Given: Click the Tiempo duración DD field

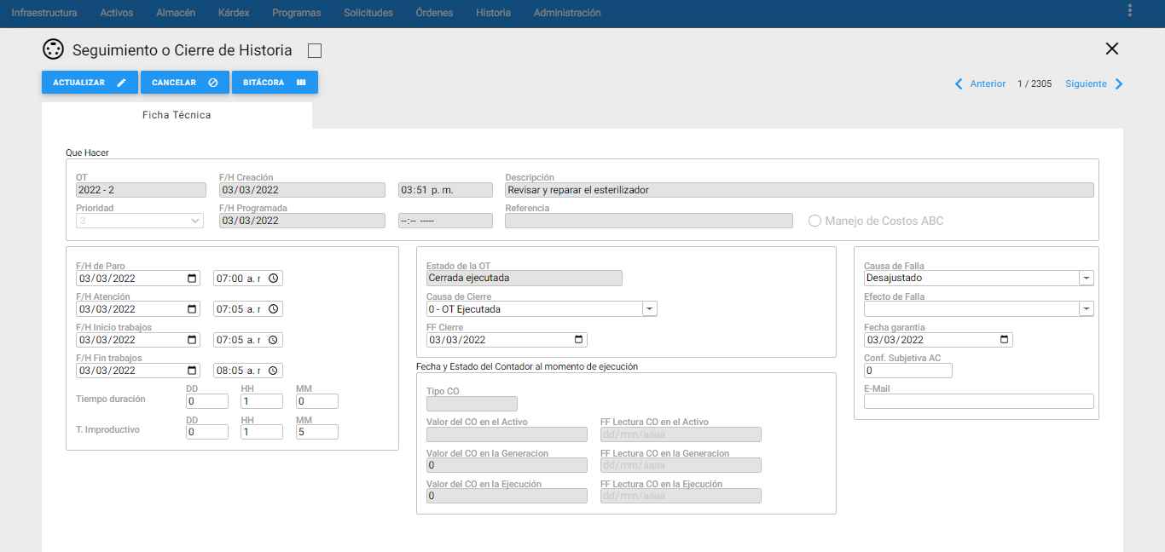Looking at the screenshot, I should tap(207, 401).
